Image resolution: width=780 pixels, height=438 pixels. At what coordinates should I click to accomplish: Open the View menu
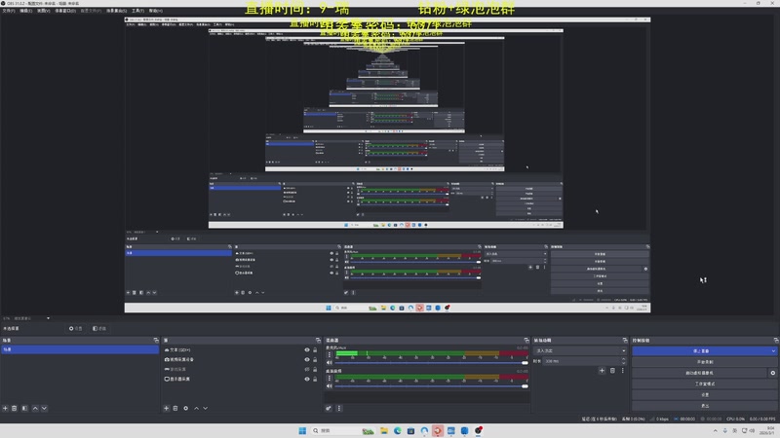tap(43, 11)
